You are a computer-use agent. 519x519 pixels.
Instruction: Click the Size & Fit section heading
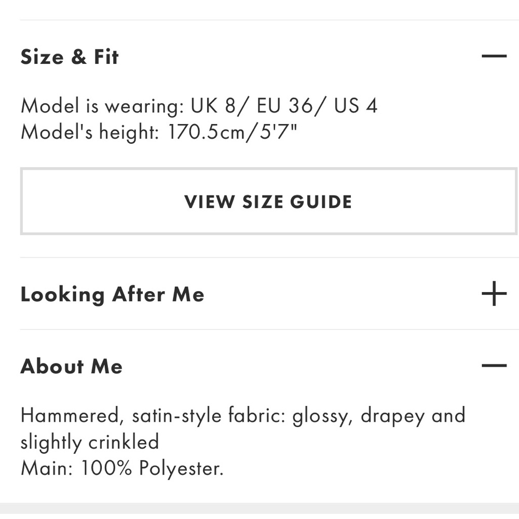[x=69, y=57]
